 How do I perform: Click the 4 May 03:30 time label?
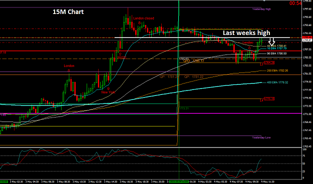[x=205, y=182]
